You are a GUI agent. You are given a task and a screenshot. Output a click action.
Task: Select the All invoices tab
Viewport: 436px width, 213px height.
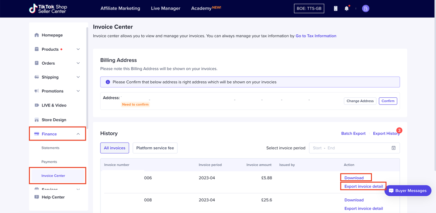tap(114, 148)
